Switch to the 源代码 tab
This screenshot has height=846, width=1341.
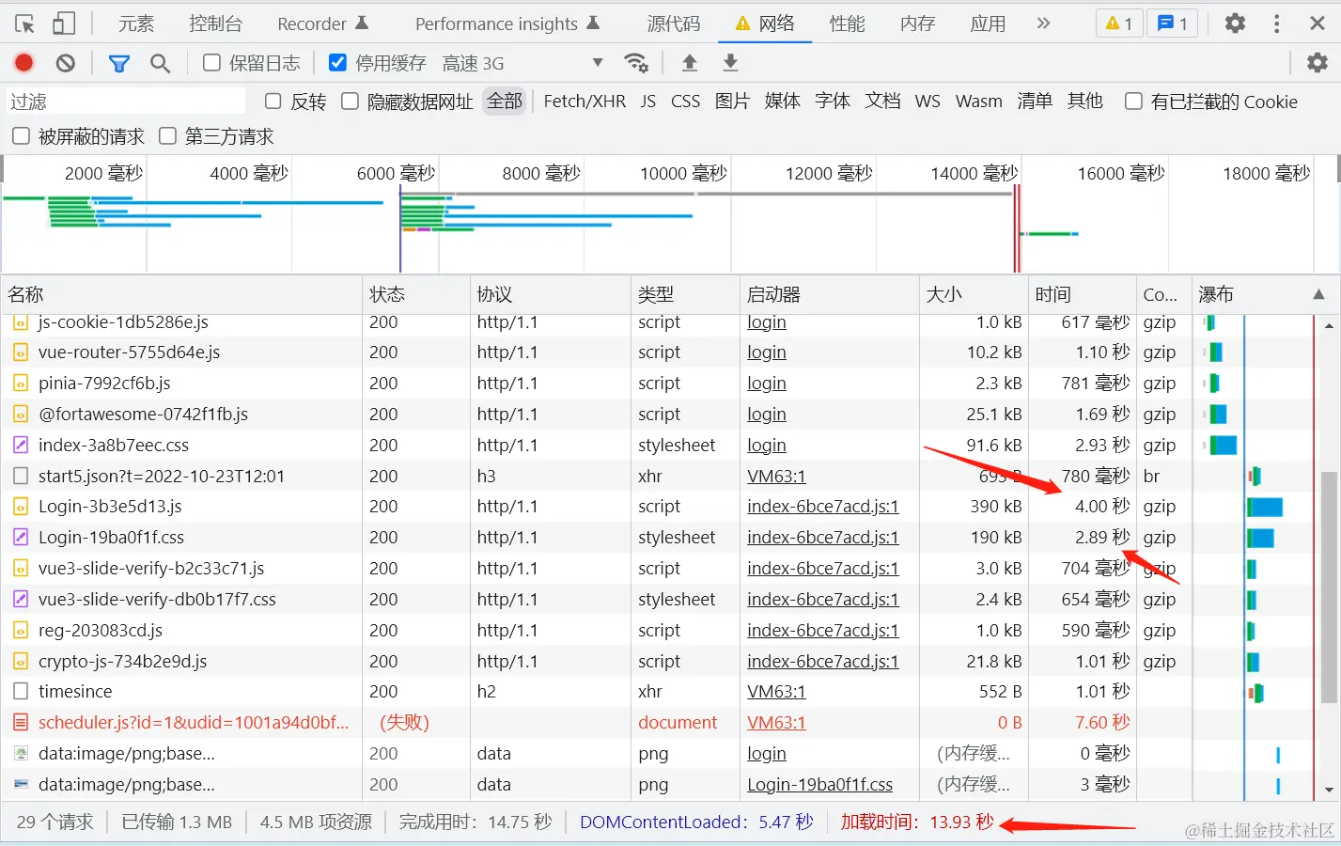tap(674, 23)
